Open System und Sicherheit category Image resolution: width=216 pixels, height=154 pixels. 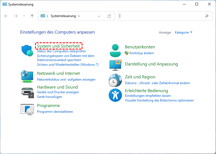(58, 46)
